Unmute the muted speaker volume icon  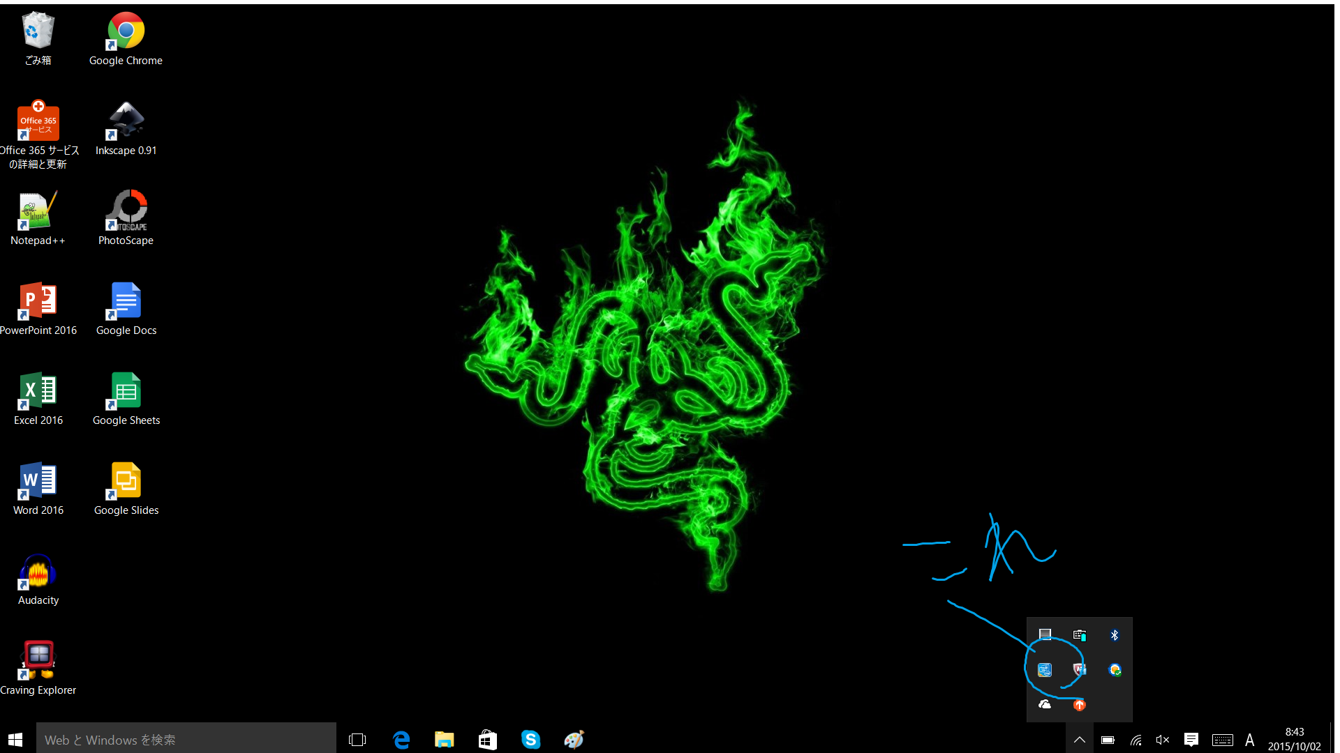pyautogui.click(x=1163, y=740)
